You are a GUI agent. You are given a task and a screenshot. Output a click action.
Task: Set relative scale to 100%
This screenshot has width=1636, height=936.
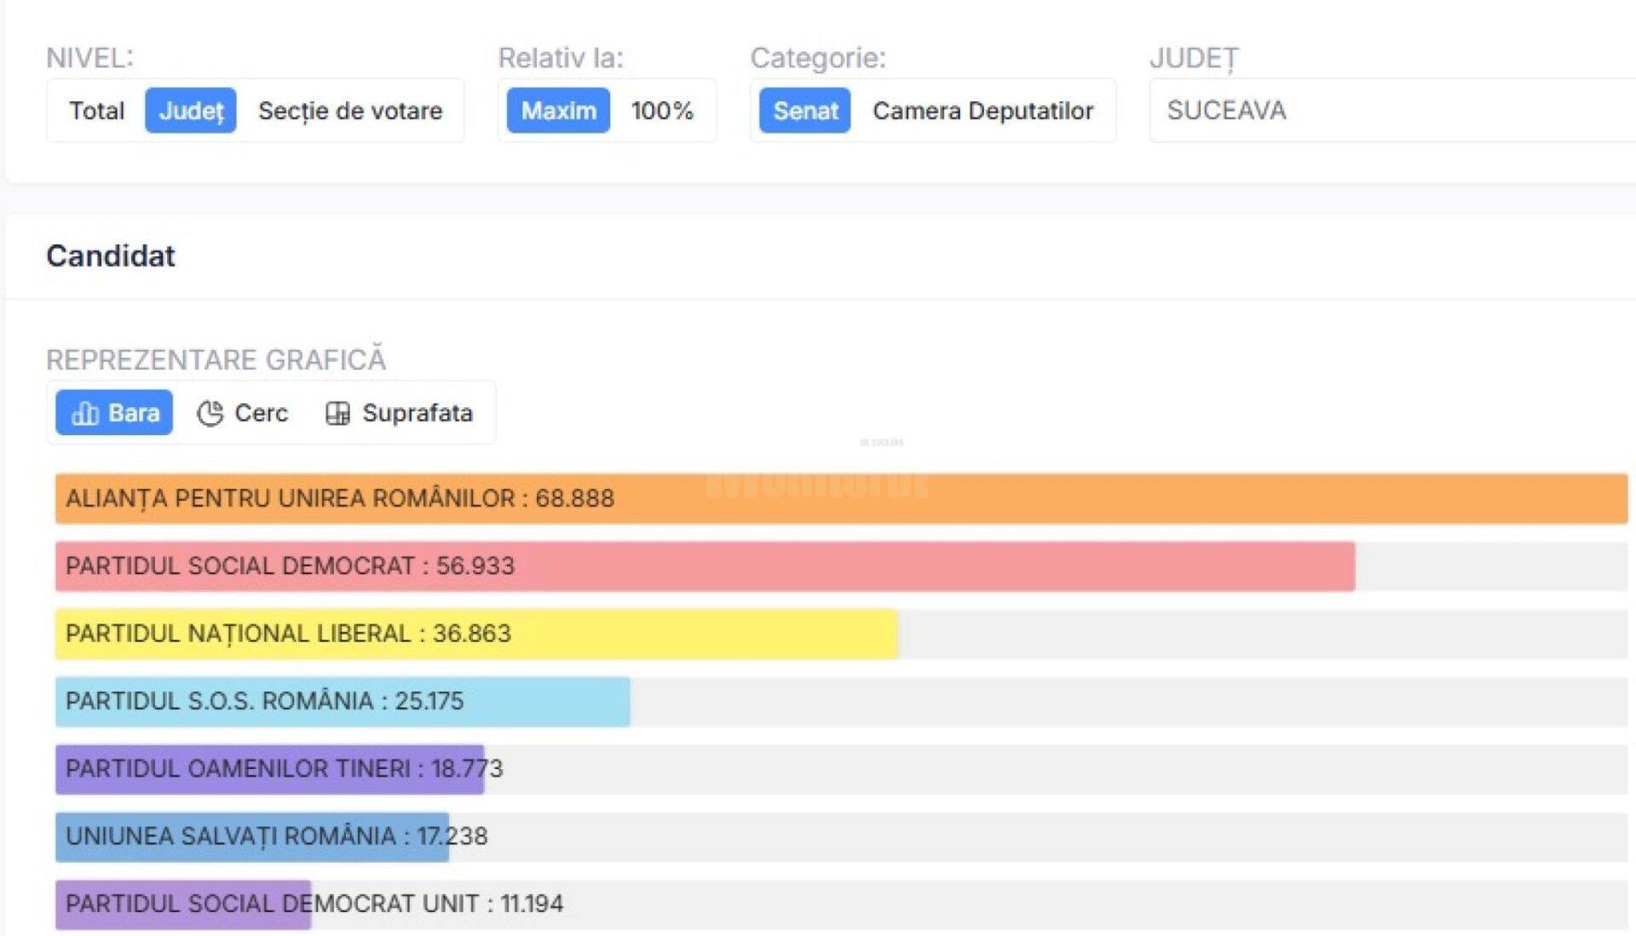662,111
